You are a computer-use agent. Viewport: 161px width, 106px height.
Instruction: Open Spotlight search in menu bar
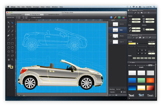pos(154,7)
